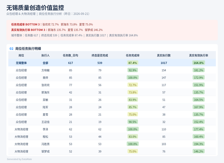Click the 87.4% completion badge in 无锡整体 row
This screenshot has height=163, width=224.
point(133,63)
